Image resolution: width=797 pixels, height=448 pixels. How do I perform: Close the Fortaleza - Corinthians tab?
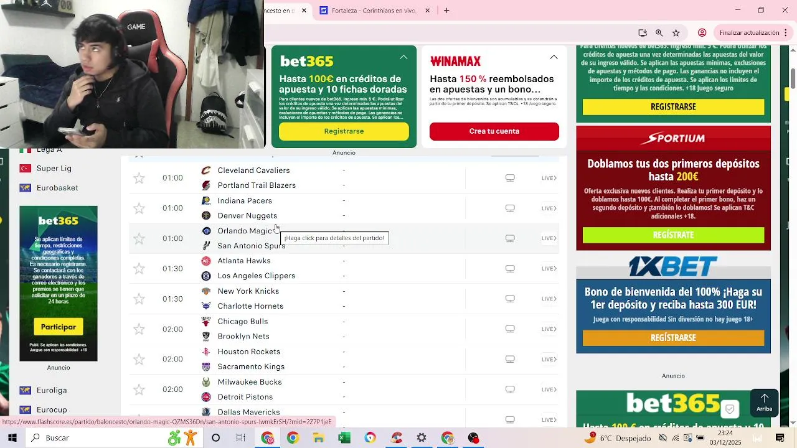coord(428,11)
